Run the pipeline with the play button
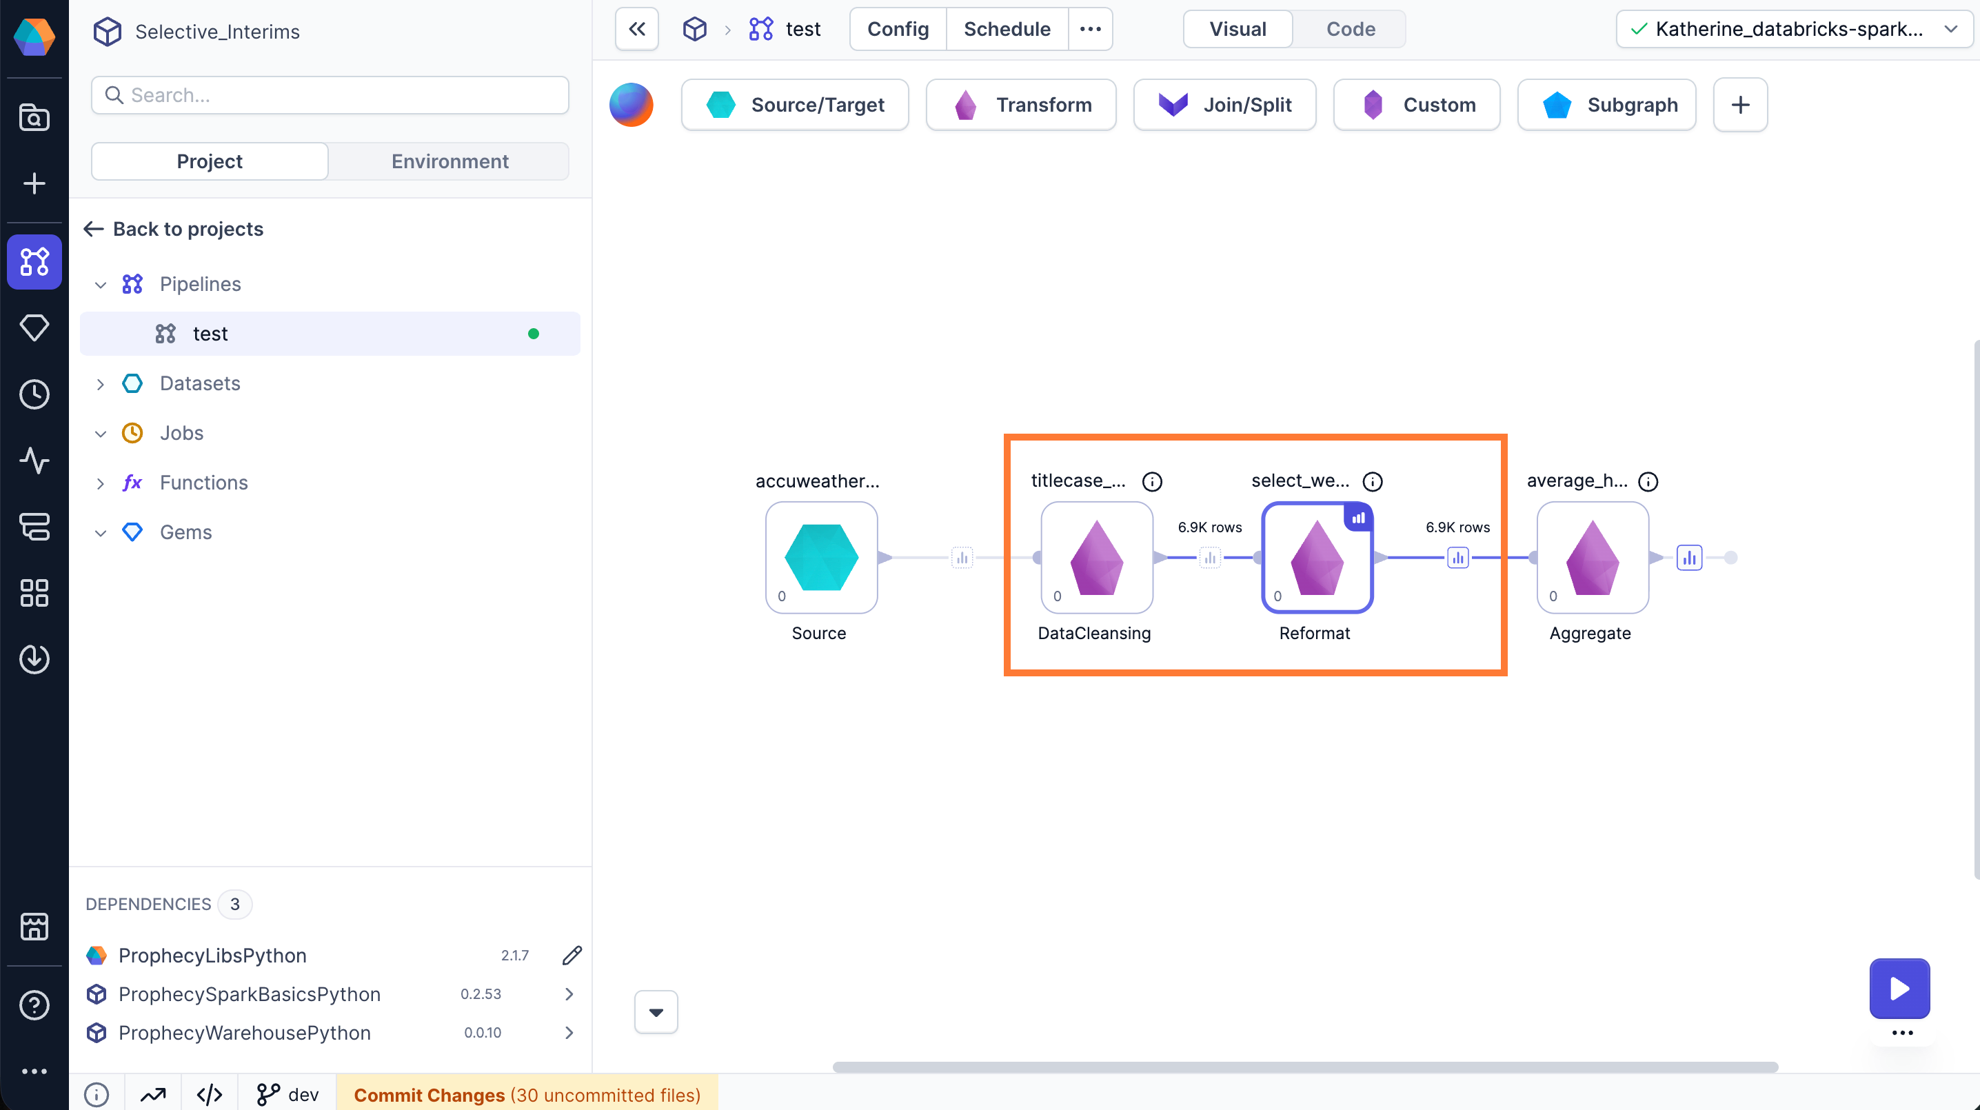Viewport: 1980px width, 1110px height. click(x=1899, y=989)
